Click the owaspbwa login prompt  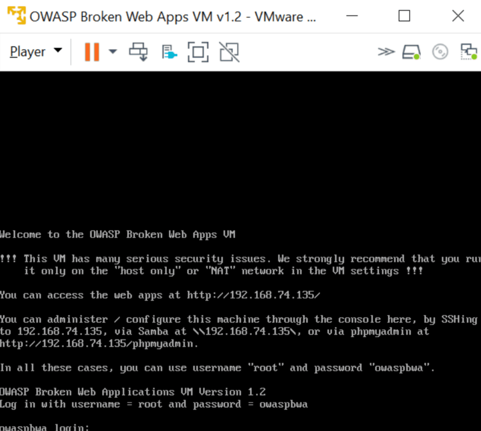click(44, 427)
